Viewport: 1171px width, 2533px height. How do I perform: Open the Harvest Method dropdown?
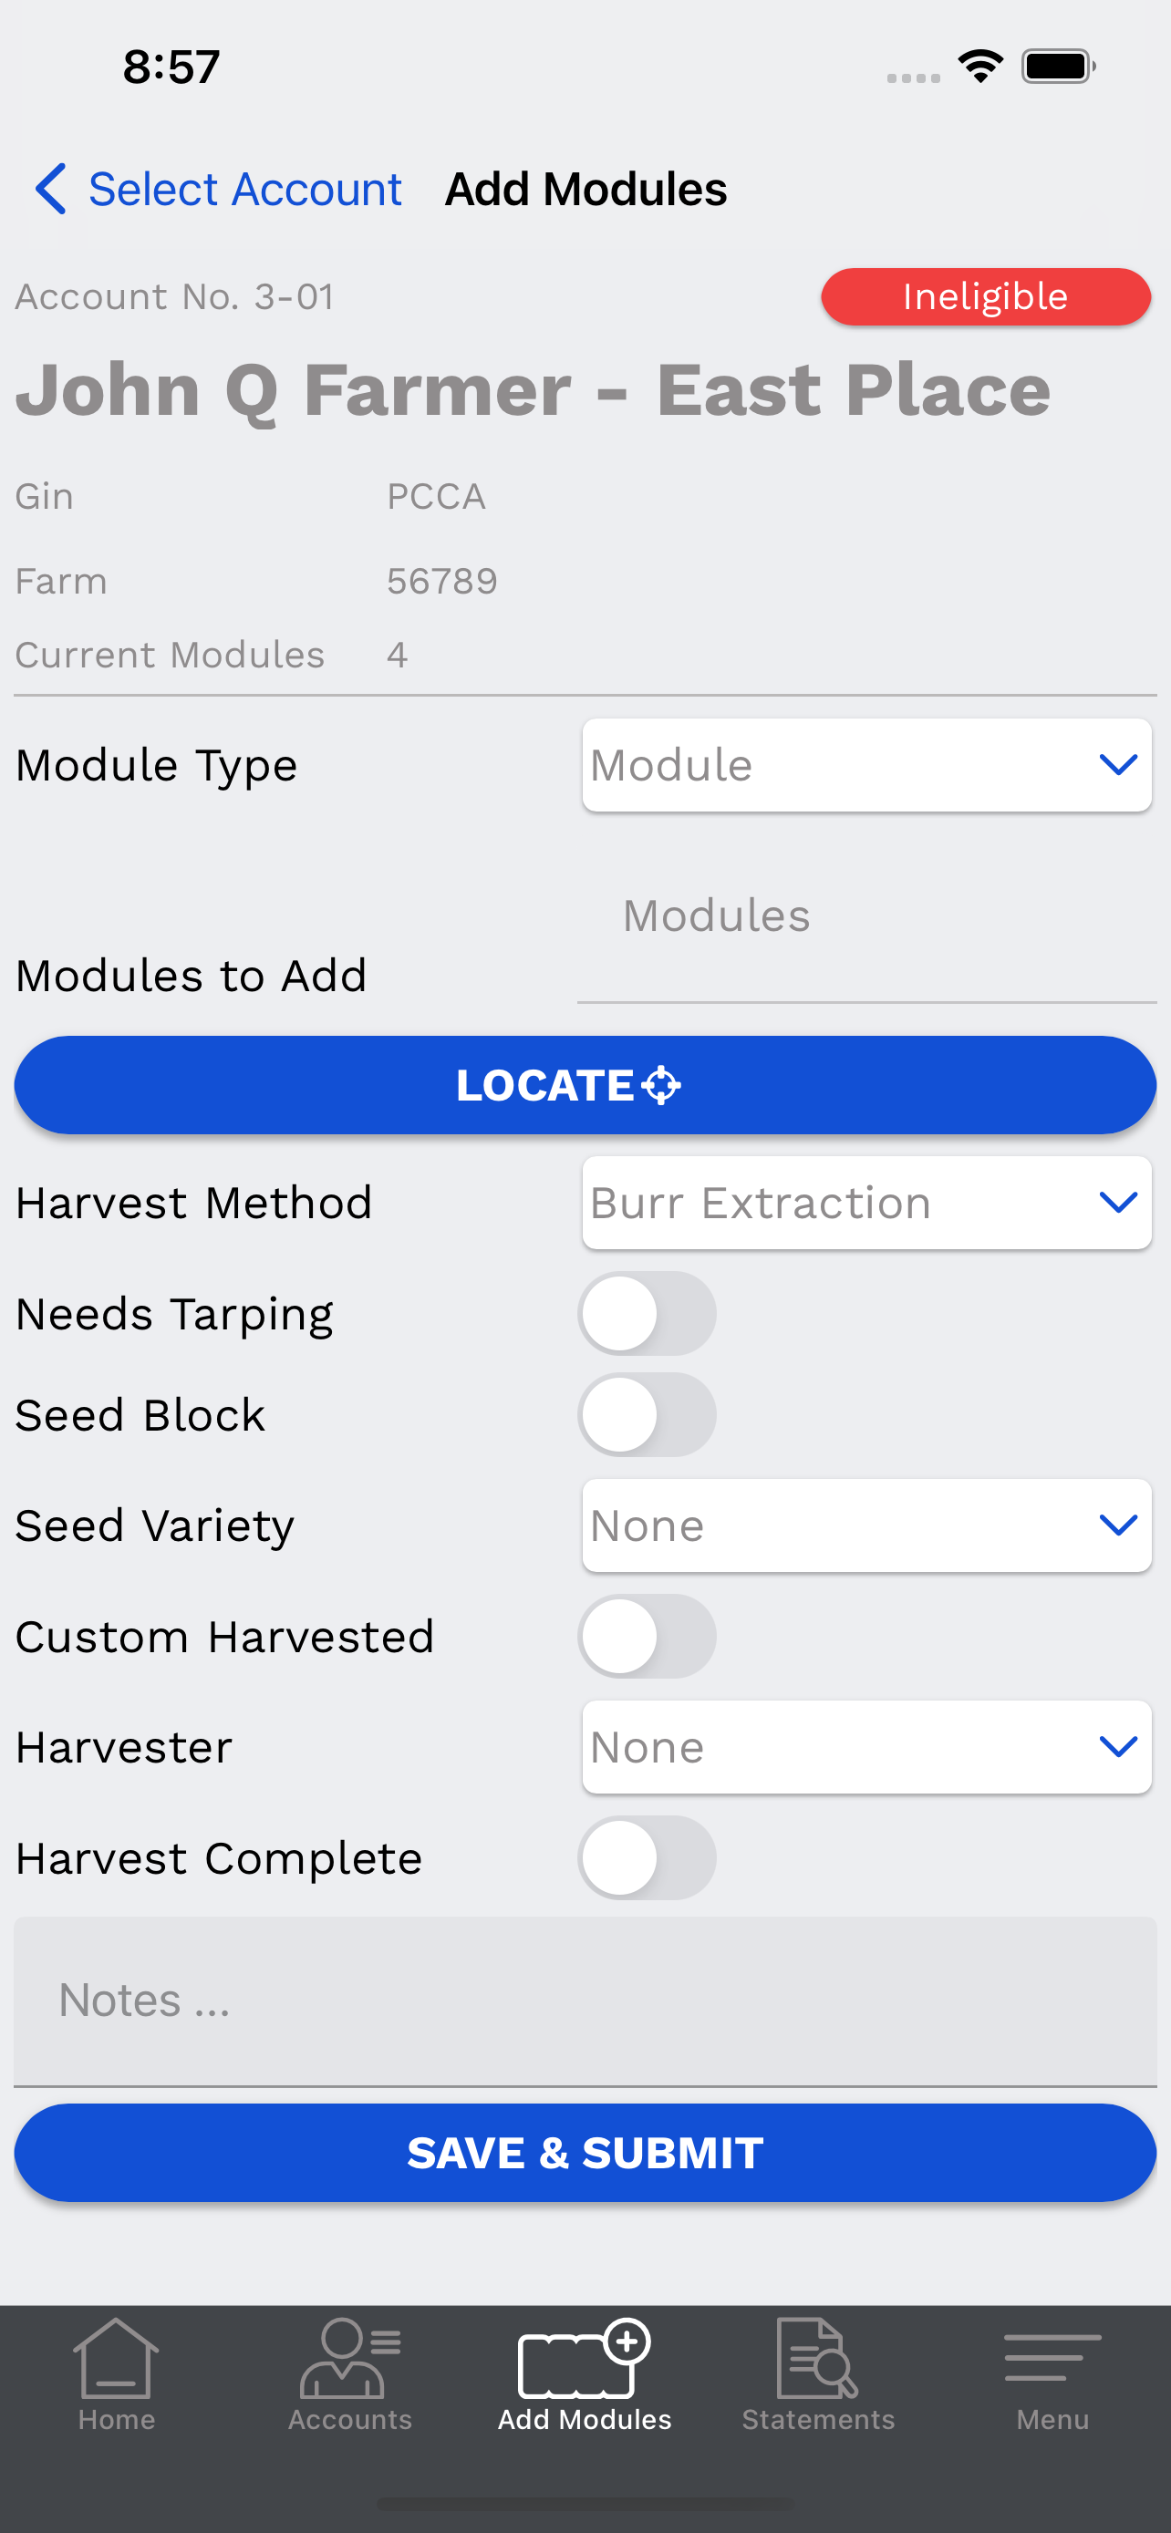point(866,1203)
